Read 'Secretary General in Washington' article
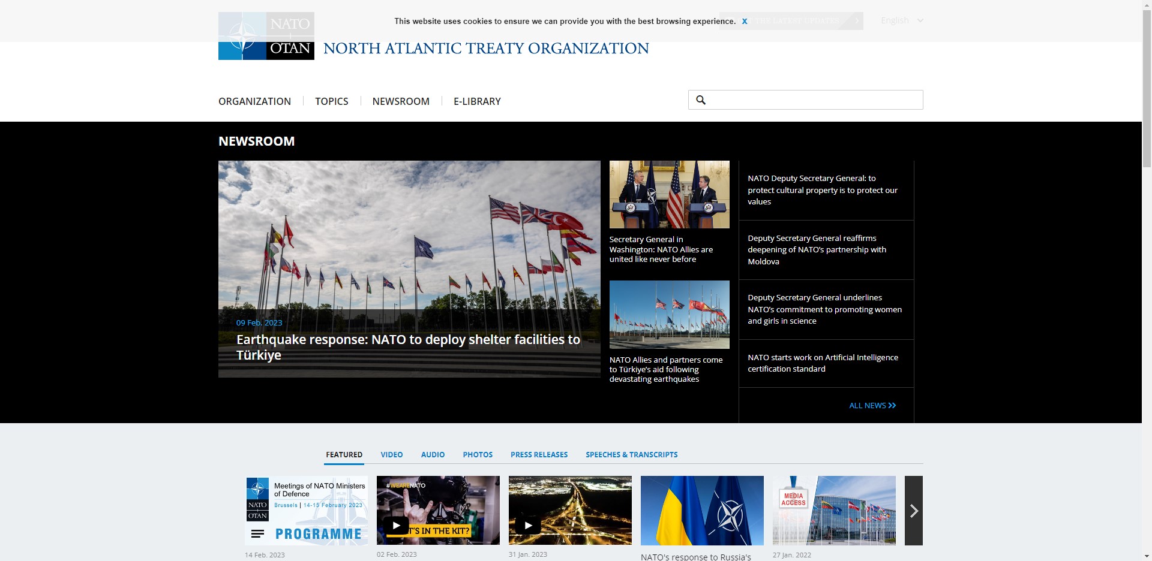Viewport: 1152px width, 561px height. tap(661, 249)
